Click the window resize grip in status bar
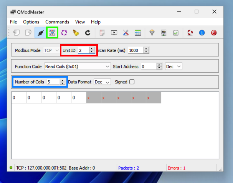This screenshot has width=233, height=183. pos(221,169)
